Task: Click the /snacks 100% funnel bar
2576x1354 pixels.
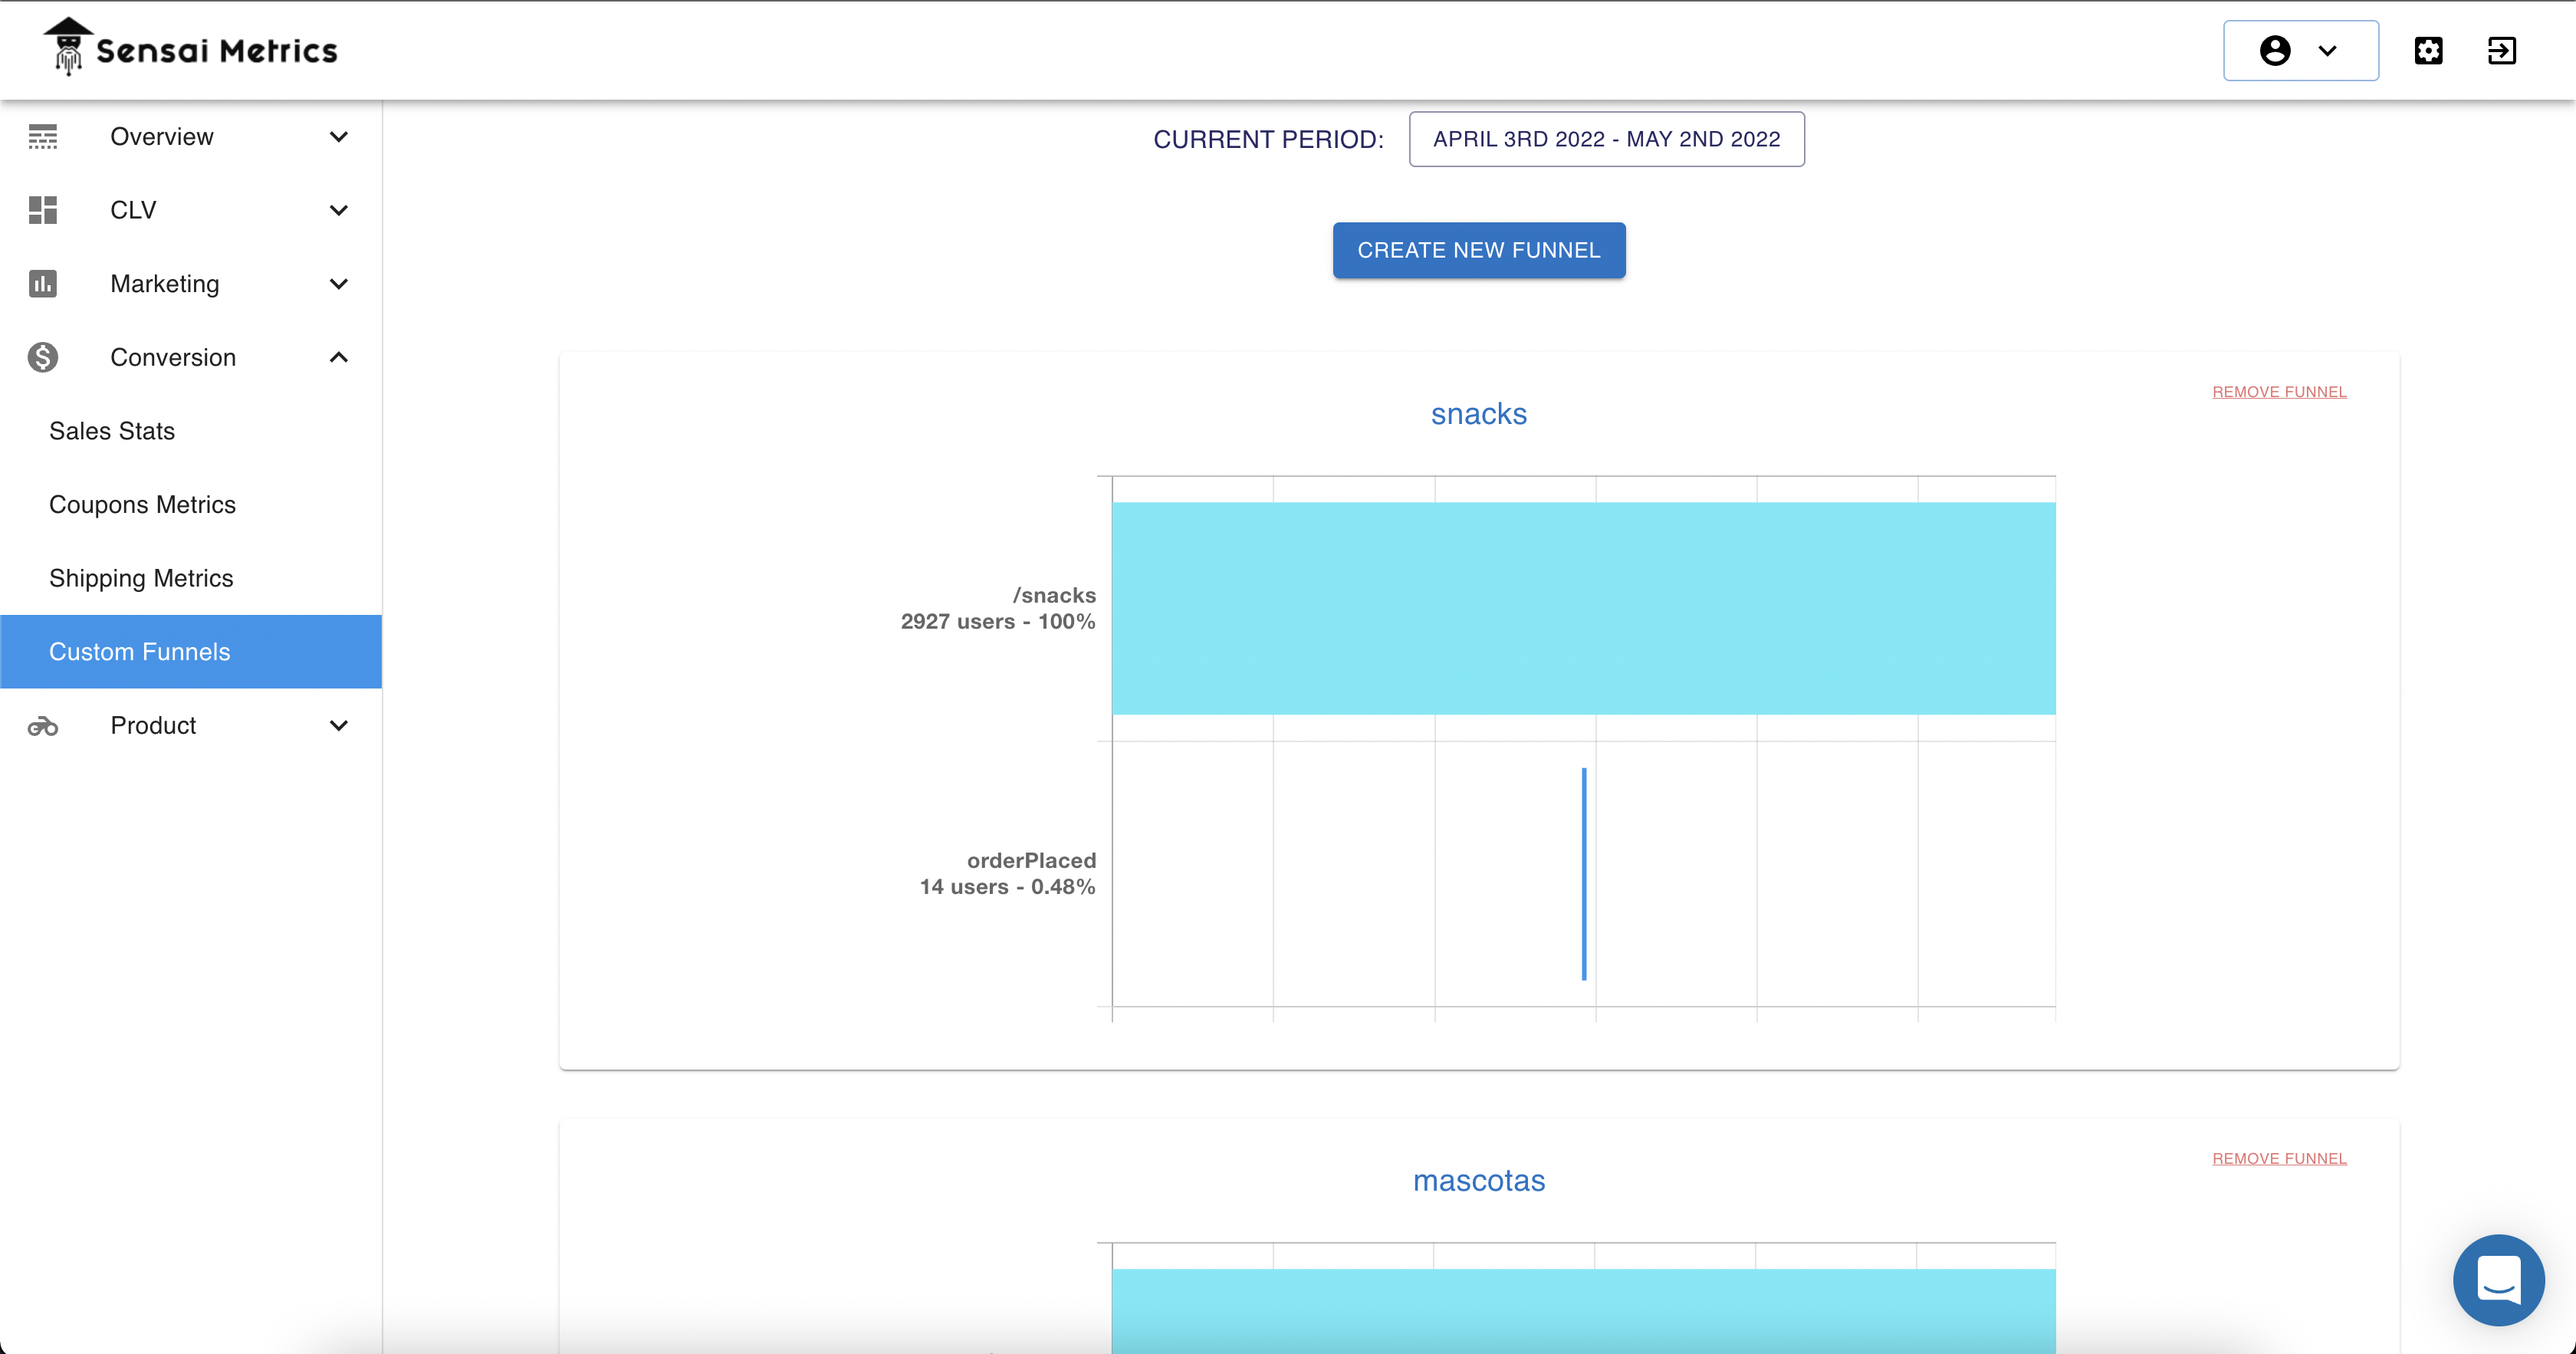Action: (1583, 608)
